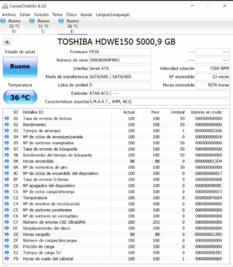Click the status icon for Horas cargado
This screenshot has width=233, height=267.
(x=7, y=234)
